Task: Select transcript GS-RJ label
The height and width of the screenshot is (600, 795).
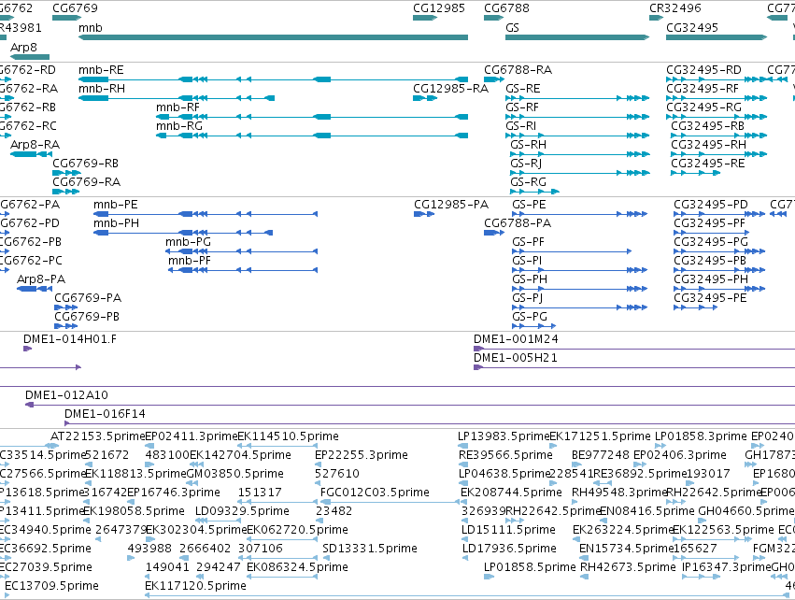Action: pos(526,164)
